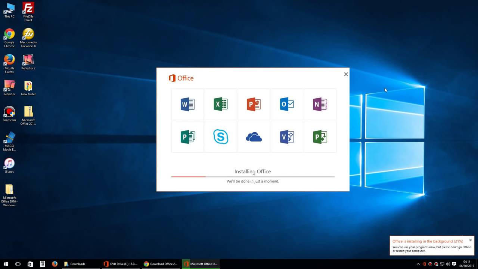Click the OneNote icon in Office installer

click(x=320, y=104)
